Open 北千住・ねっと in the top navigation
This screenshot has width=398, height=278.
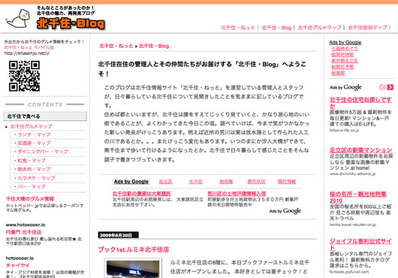[238, 27]
